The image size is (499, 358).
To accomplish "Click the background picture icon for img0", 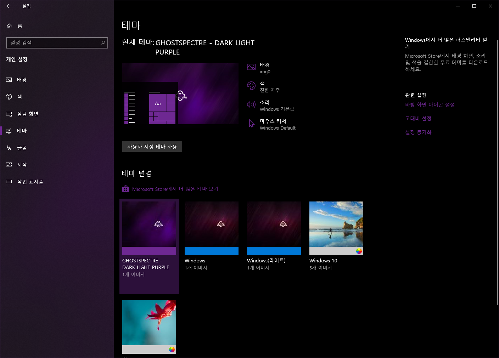I will point(251,67).
